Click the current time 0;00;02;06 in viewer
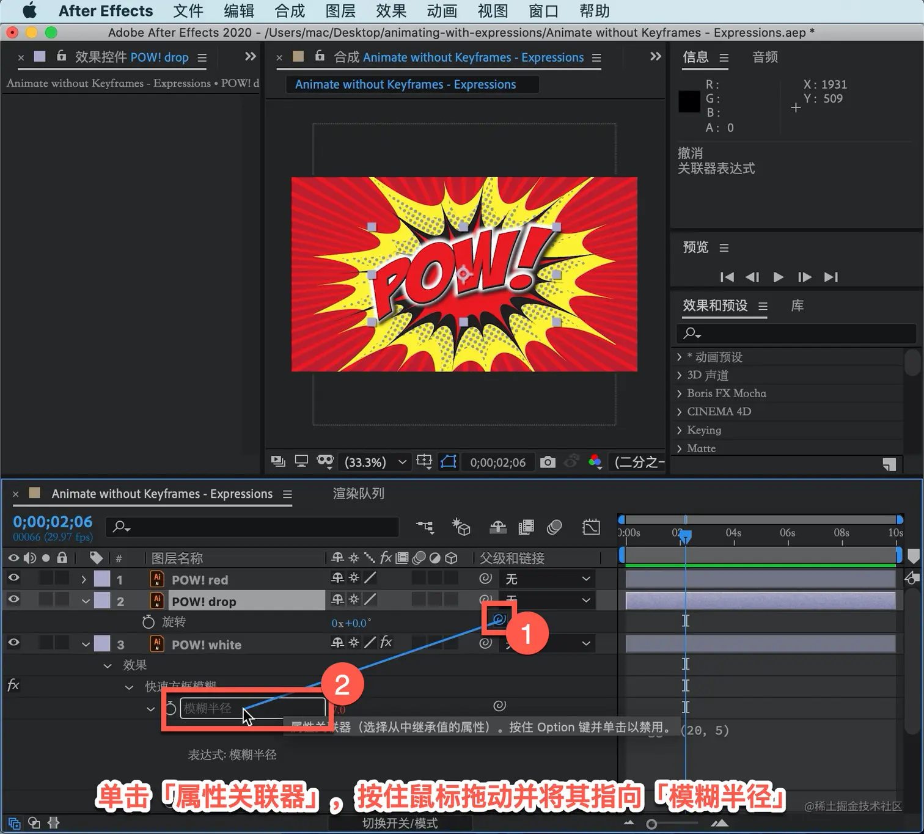This screenshot has width=924, height=834. coord(497,463)
